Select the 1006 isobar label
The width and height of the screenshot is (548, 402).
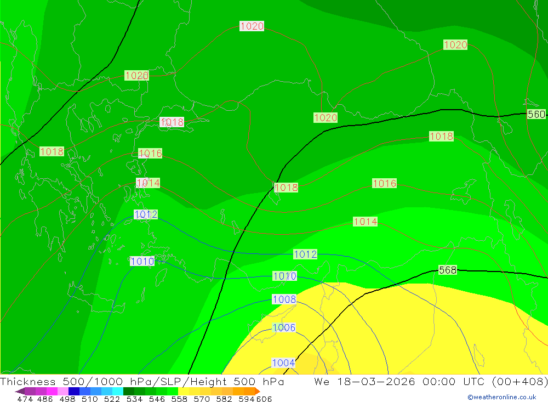click(284, 328)
